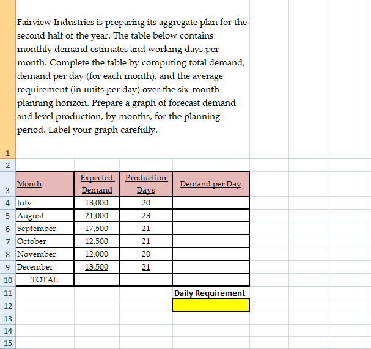Select the 21,000 expected demand cell
Viewport: 371px width, 349px height.
(97, 216)
